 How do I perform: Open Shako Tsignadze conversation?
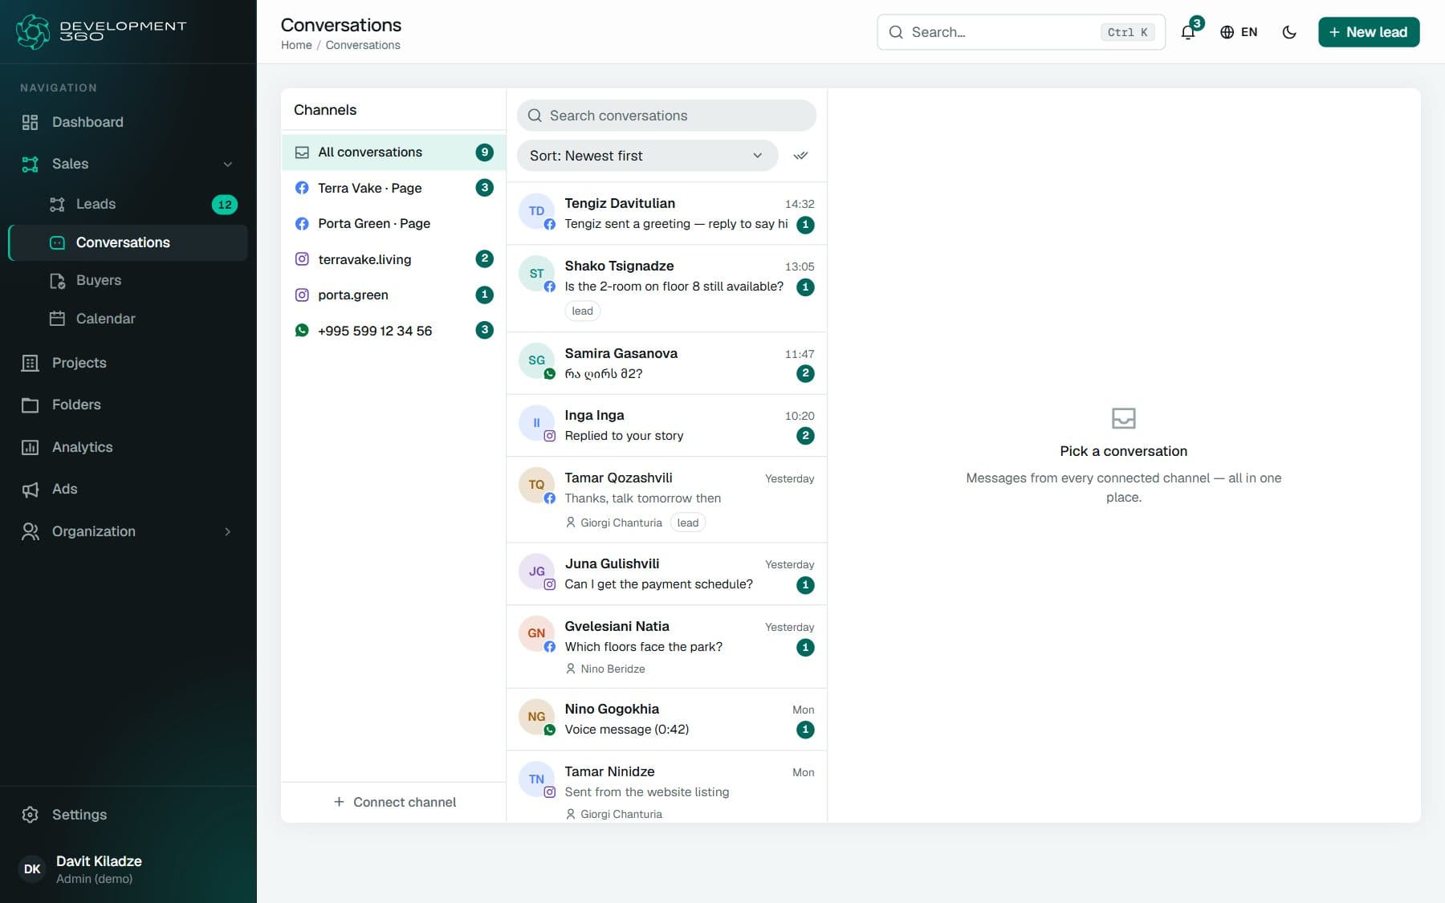click(x=666, y=289)
